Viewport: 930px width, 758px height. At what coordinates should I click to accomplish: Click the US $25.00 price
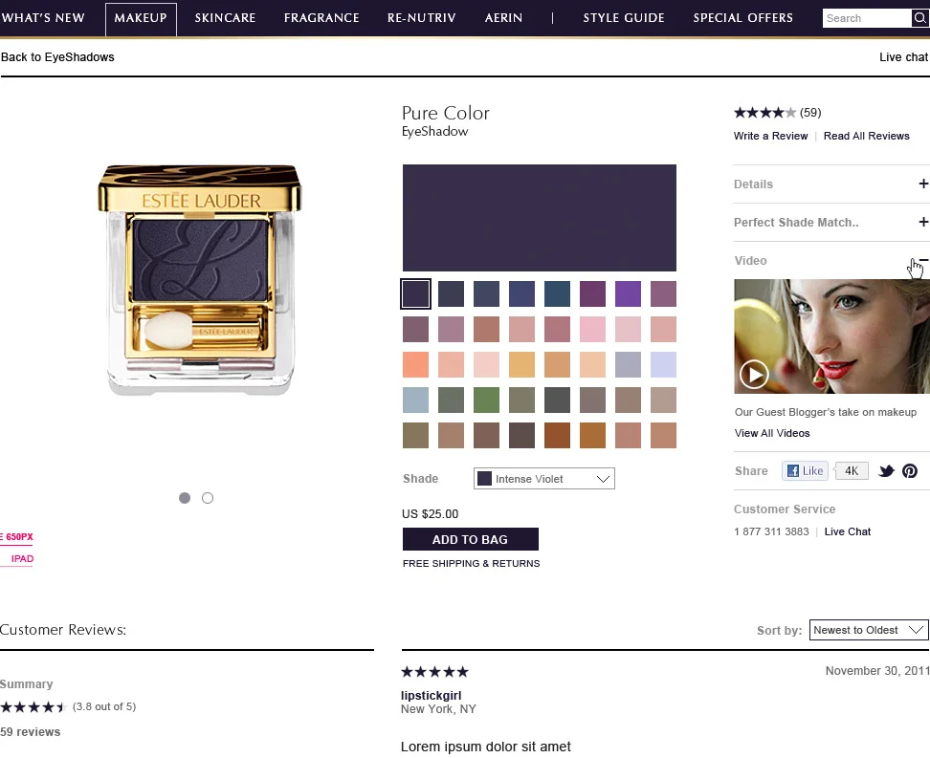pyautogui.click(x=430, y=514)
